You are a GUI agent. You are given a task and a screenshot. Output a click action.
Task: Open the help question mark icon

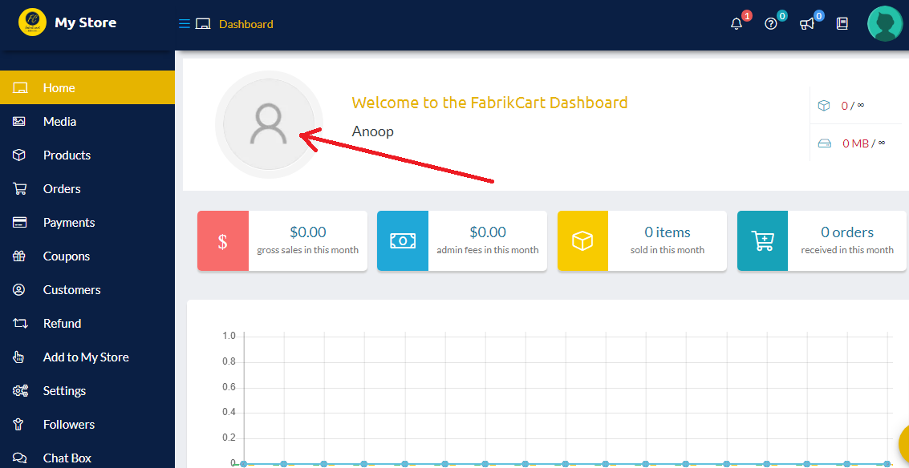pyautogui.click(x=770, y=24)
